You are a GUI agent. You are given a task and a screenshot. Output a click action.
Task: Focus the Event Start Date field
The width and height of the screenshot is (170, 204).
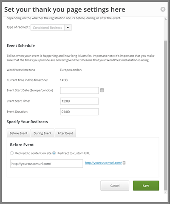[79, 91]
